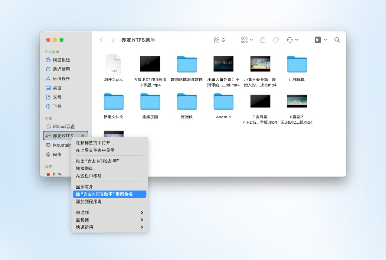
Task: Eject 赤友 NTFS disk via eject icon
Action: [x=83, y=136]
